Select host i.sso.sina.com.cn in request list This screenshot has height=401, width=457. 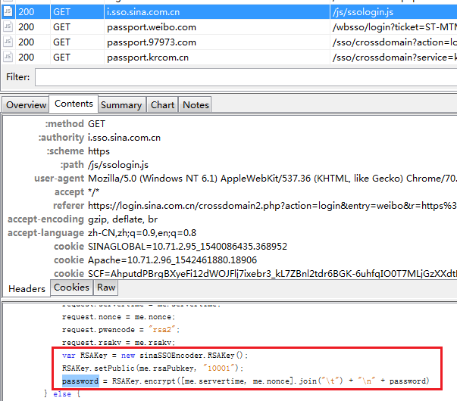tap(143, 12)
